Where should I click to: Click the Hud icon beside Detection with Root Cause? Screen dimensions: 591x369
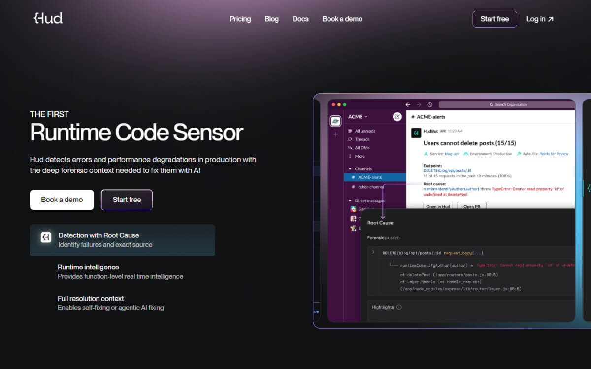coord(46,237)
